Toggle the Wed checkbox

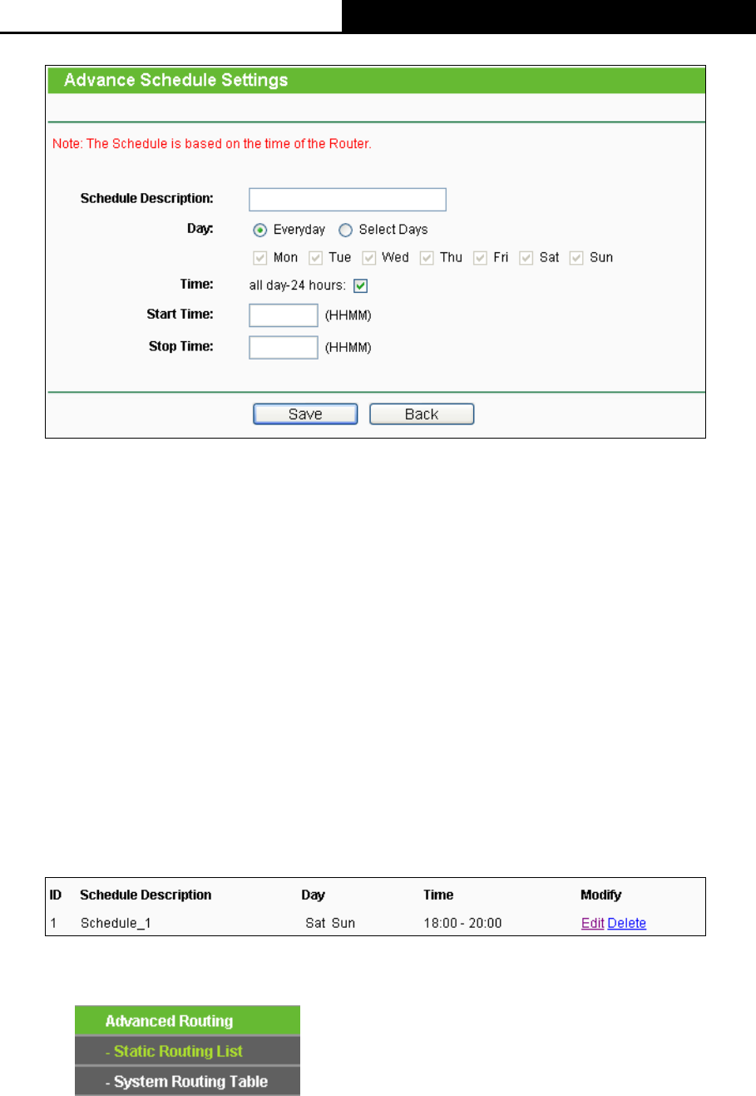[x=368, y=258]
